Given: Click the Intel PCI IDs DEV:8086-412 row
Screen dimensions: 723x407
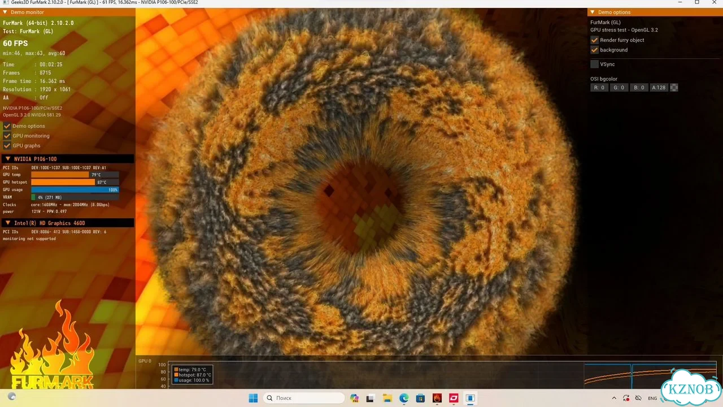Looking at the screenshot, I should (54, 232).
